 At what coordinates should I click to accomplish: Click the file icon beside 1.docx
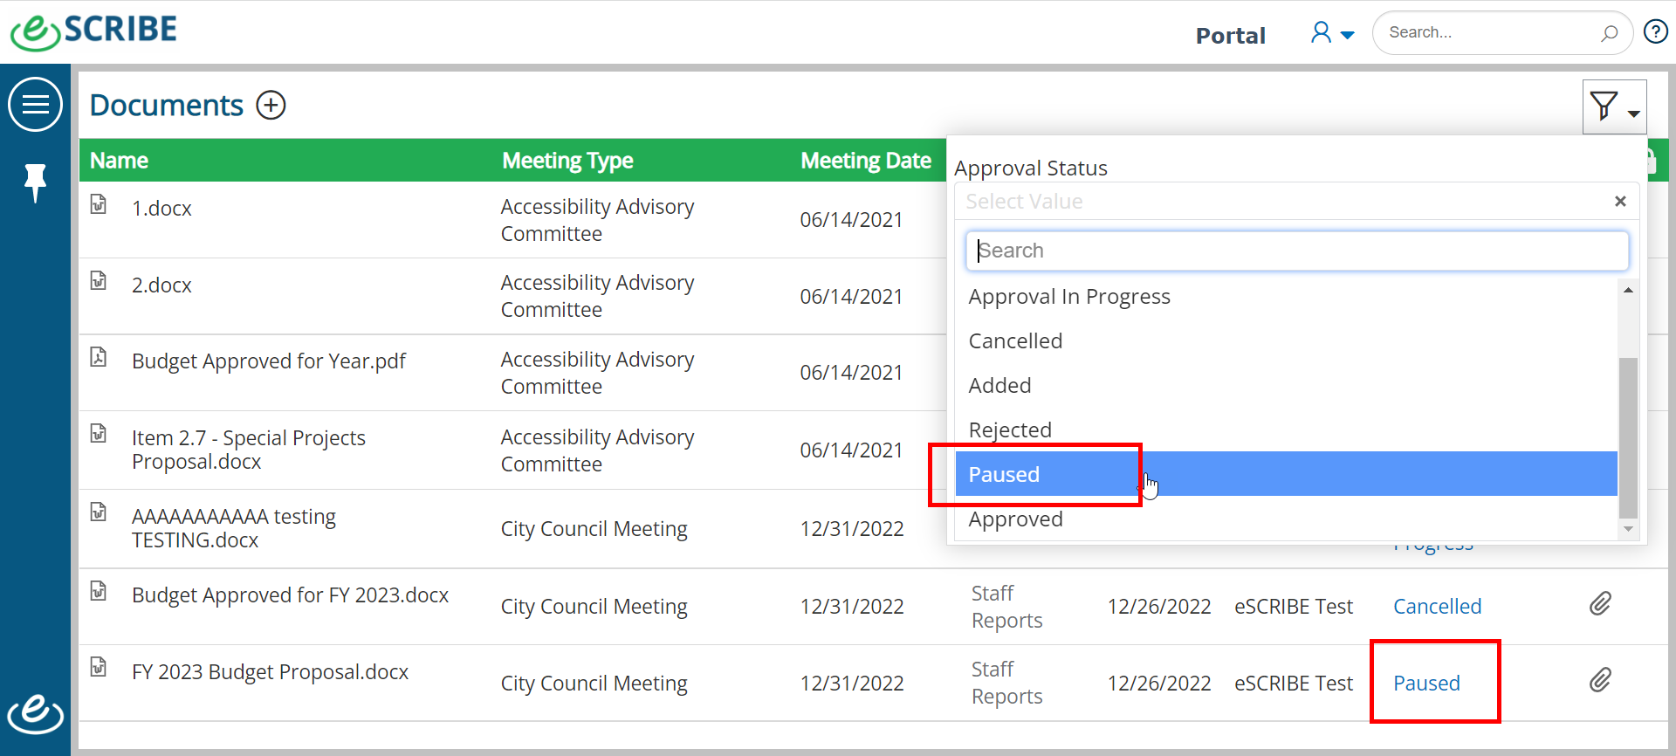[99, 204]
